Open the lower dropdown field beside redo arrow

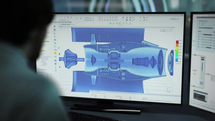(x=89, y=20)
